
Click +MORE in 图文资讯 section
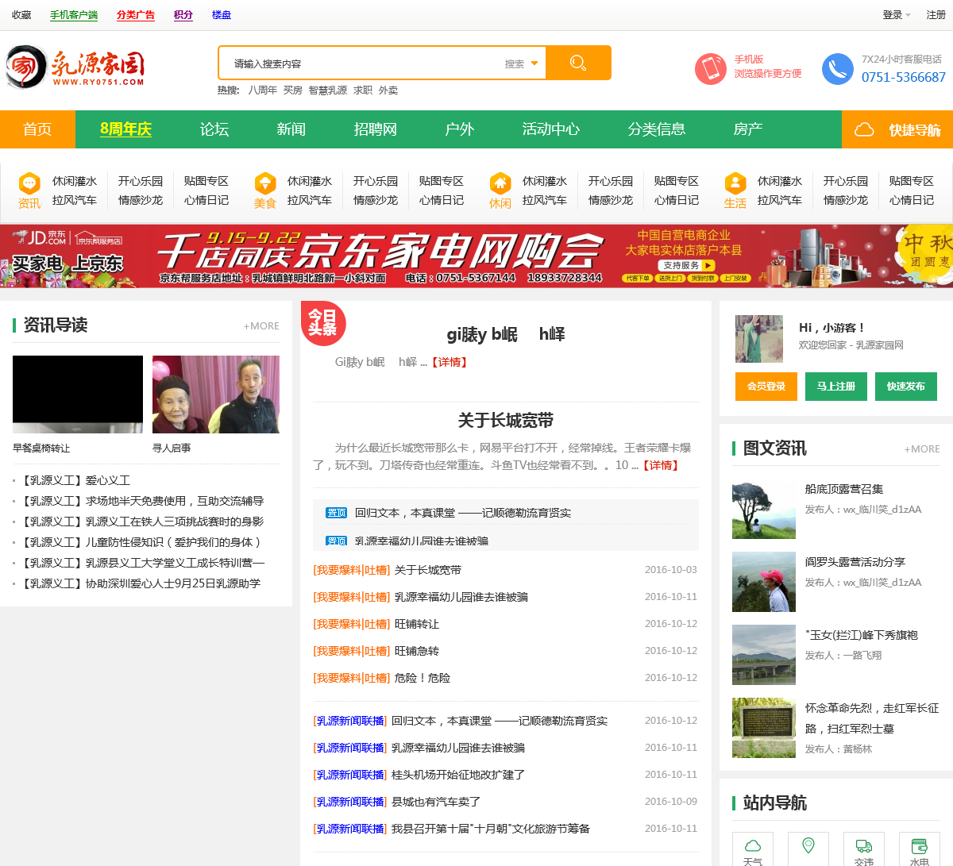(922, 449)
